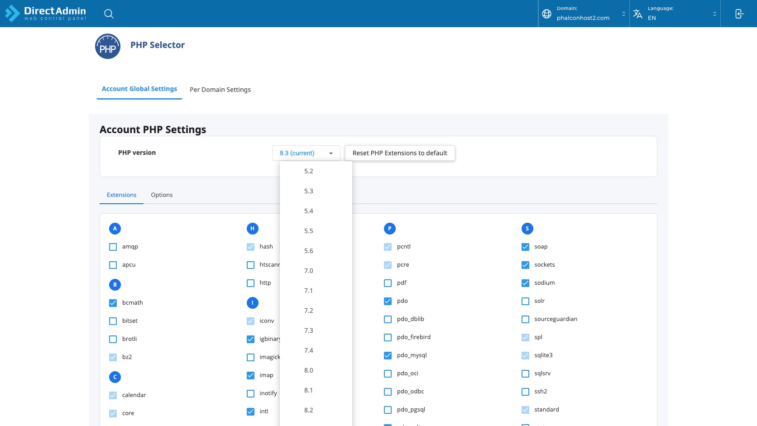Uncheck the bcmath extension
The height and width of the screenshot is (426, 757).
coord(113,303)
